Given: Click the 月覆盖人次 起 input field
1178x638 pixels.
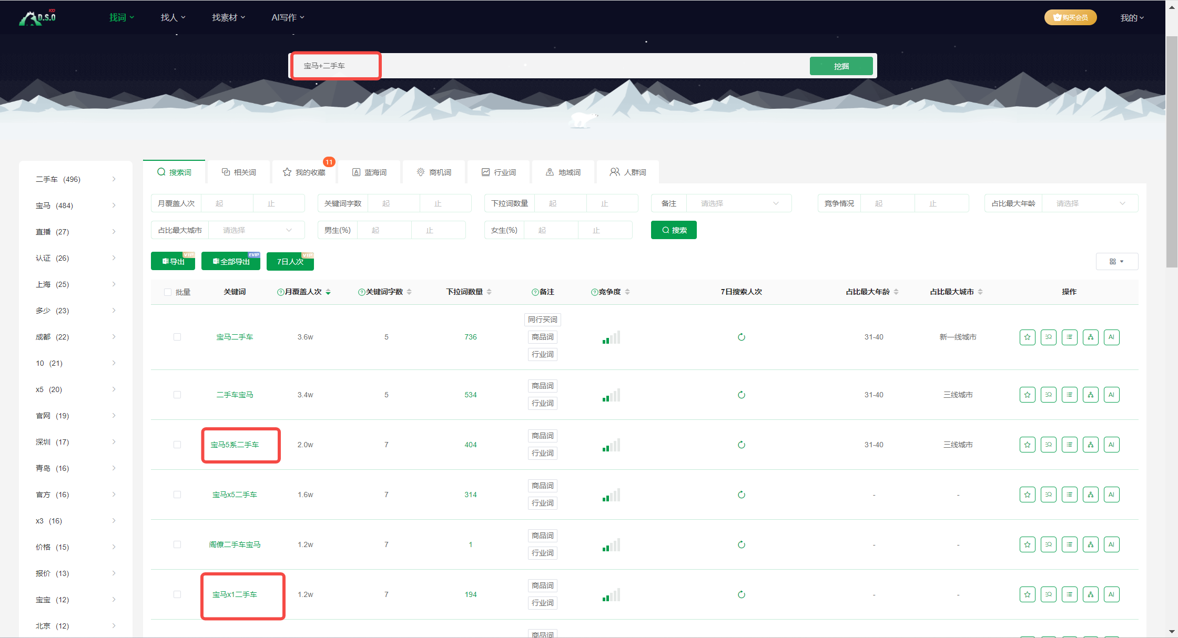Looking at the screenshot, I should point(227,203).
